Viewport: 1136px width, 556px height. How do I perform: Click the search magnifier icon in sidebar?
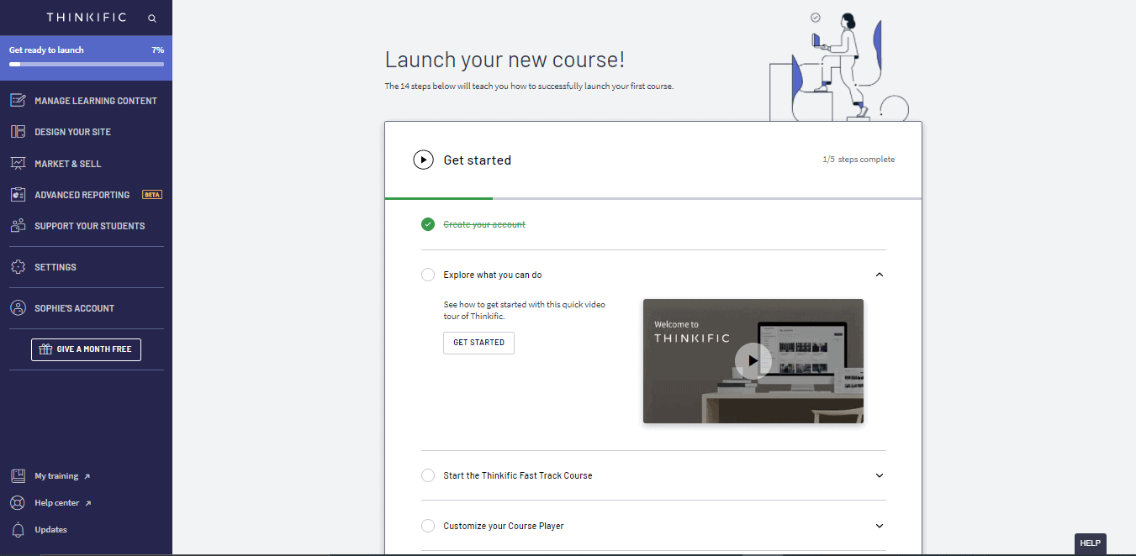[x=151, y=18]
